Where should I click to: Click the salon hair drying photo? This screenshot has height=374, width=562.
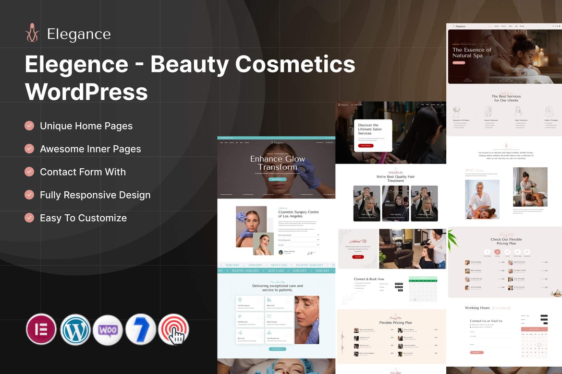point(413,249)
